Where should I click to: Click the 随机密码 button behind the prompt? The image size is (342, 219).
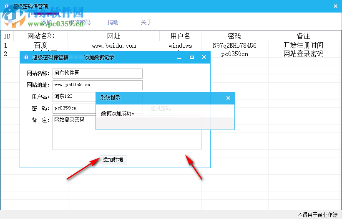tap(161, 108)
